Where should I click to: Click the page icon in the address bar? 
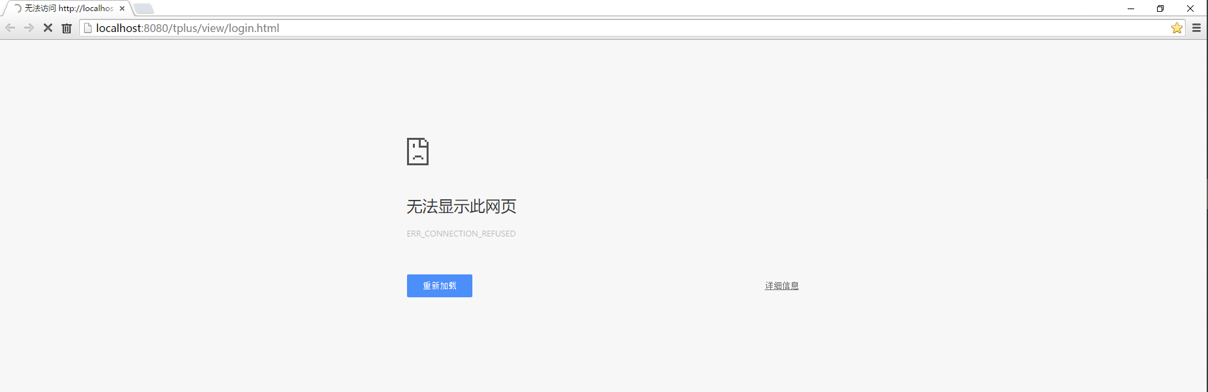88,28
